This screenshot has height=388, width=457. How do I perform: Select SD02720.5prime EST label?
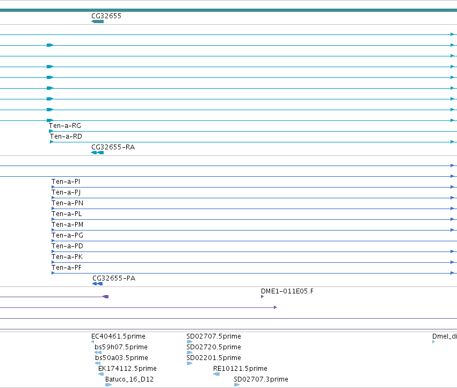(214, 347)
